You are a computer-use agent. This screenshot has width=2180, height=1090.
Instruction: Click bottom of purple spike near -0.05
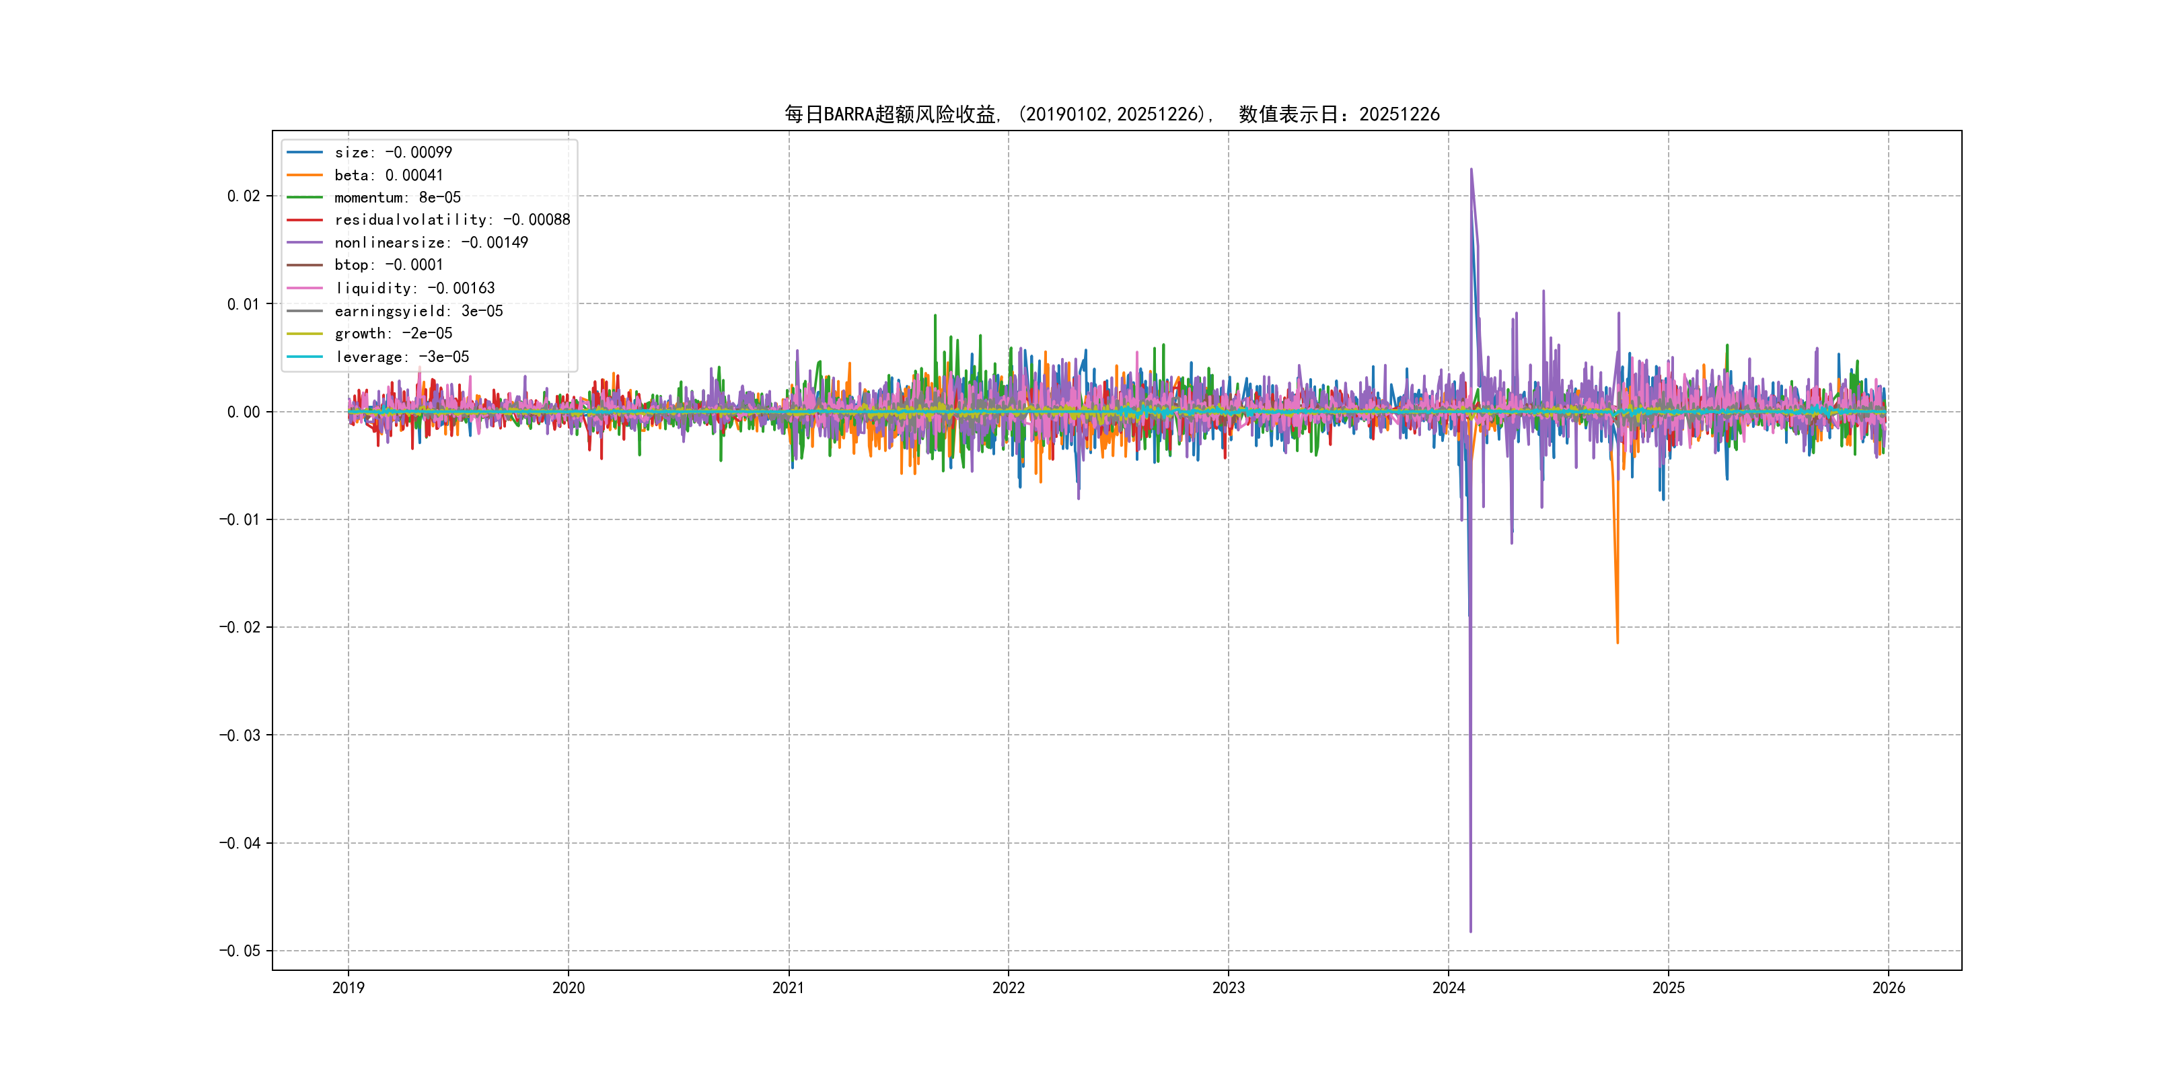pos(1471,931)
